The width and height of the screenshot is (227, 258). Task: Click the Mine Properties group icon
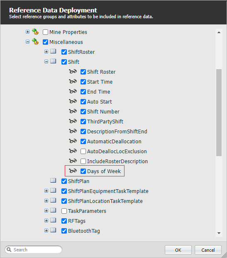tap(35, 32)
